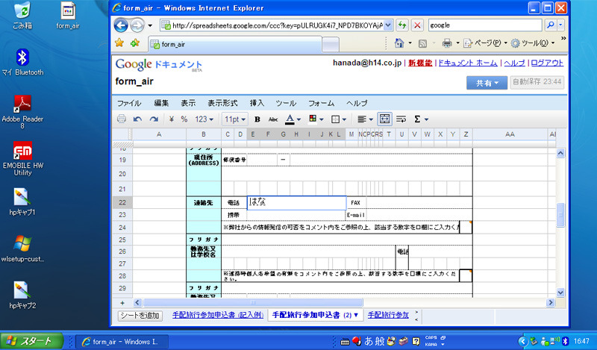The image size is (597, 350).
Task: Open the spreadsheet ヘルプ menu
Action: (357, 103)
